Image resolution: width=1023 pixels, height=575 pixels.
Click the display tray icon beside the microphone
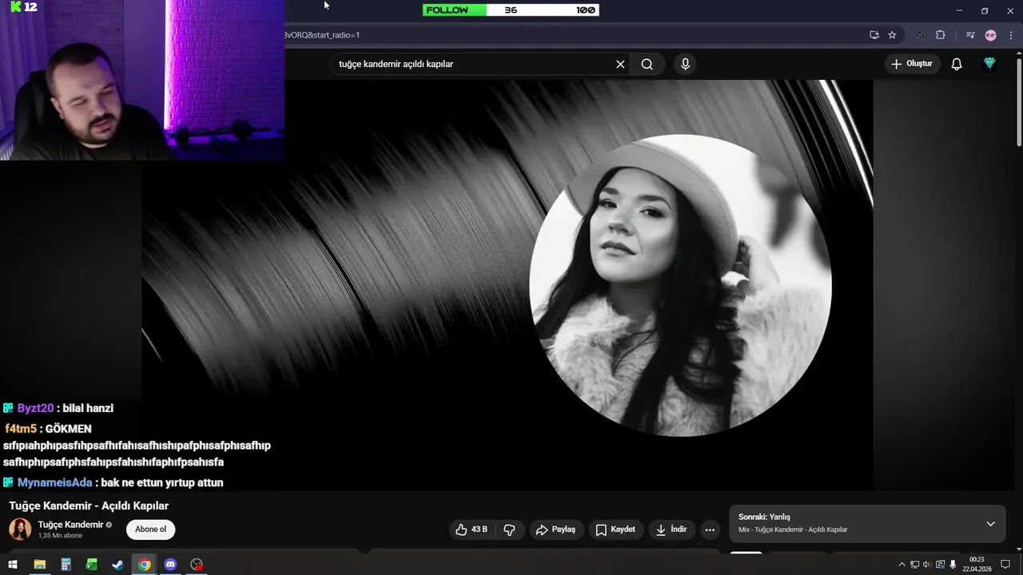940,565
